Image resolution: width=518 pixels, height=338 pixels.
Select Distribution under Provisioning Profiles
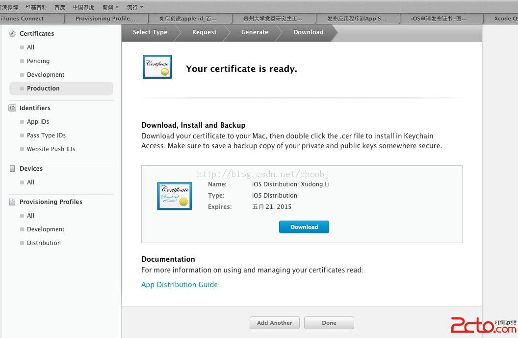coord(44,243)
